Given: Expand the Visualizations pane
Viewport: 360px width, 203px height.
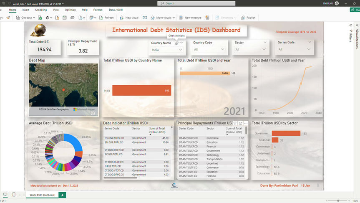Looking at the screenshot, I should point(357,25).
